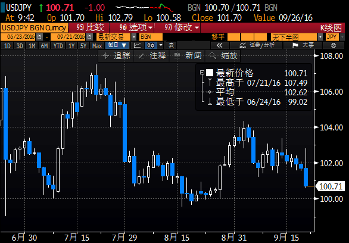The width and height of the screenshot is (349, 243).
Task: Click the USDJPY ticker in header
Action: tap(18, 8)
